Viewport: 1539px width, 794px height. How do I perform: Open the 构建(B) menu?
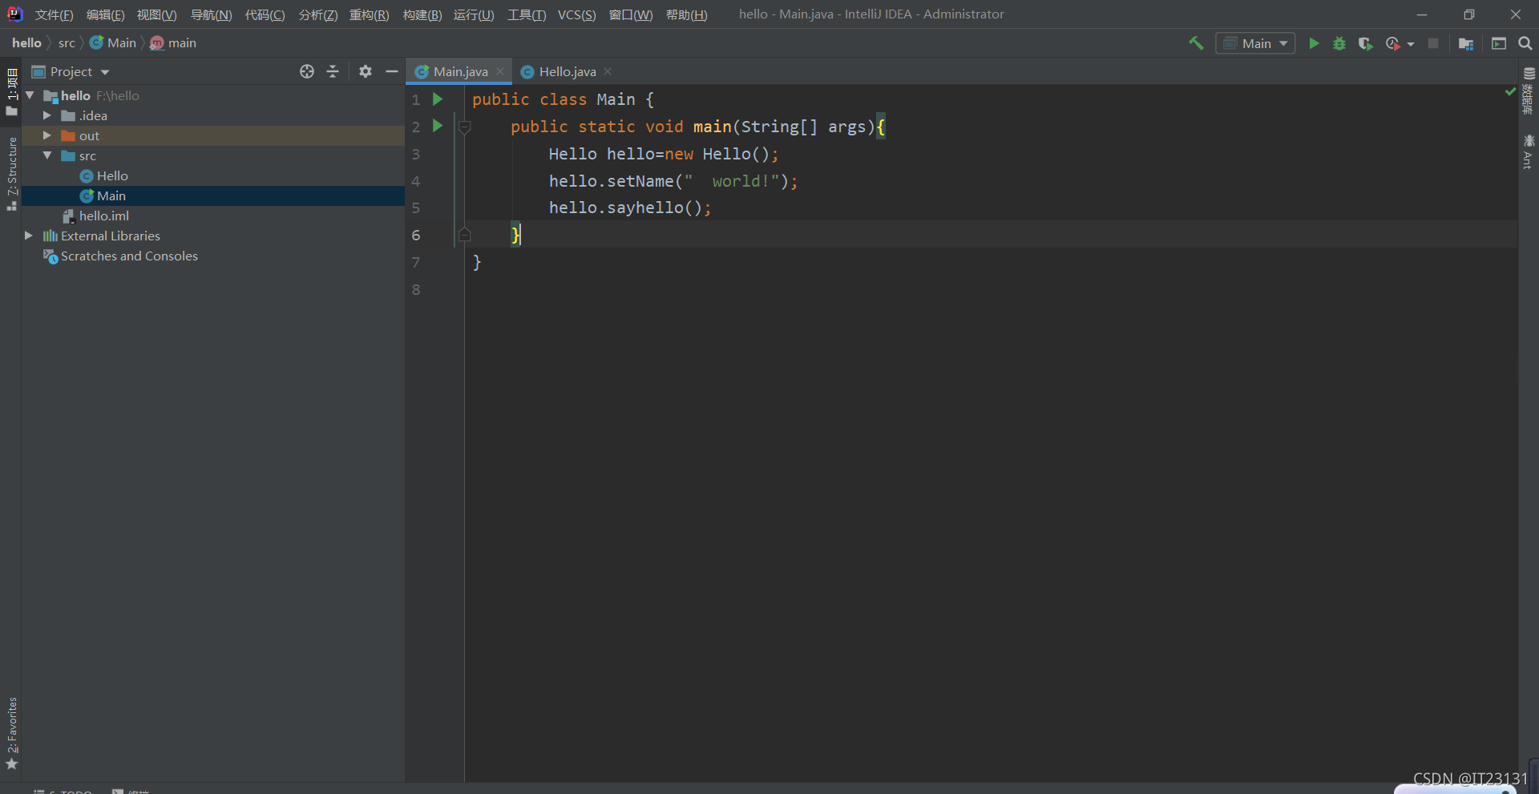(422, 14)
